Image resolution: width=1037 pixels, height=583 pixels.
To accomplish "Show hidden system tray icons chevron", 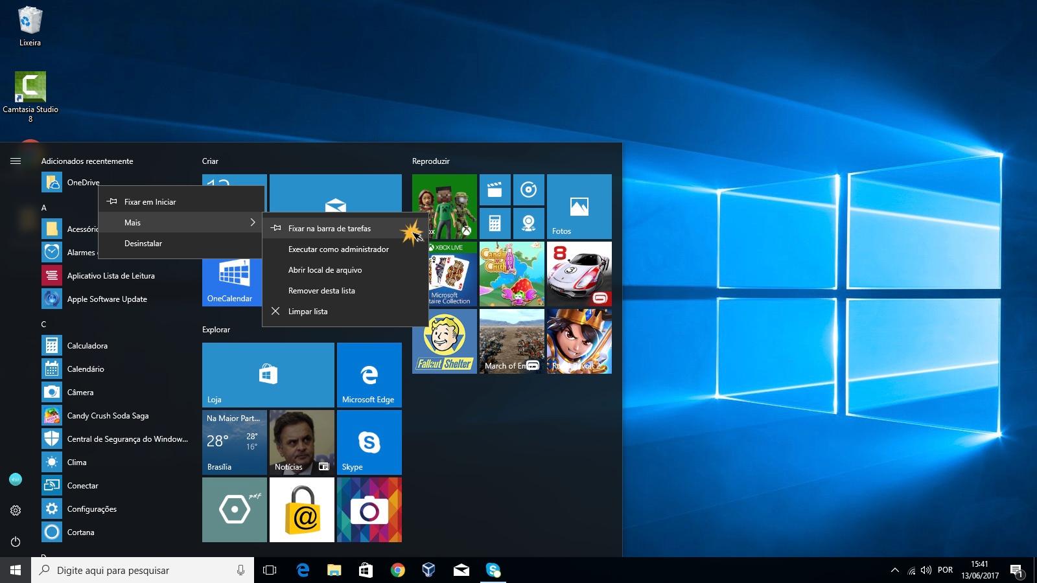I will (894, 570).
